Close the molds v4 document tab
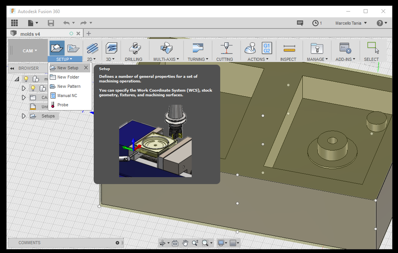The image size is (398, 253). [x=78, y=34]
